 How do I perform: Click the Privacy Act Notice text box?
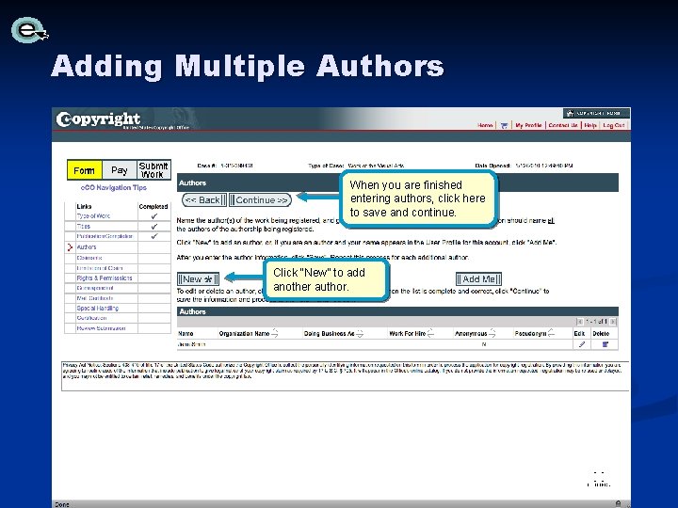coord(345,375)
